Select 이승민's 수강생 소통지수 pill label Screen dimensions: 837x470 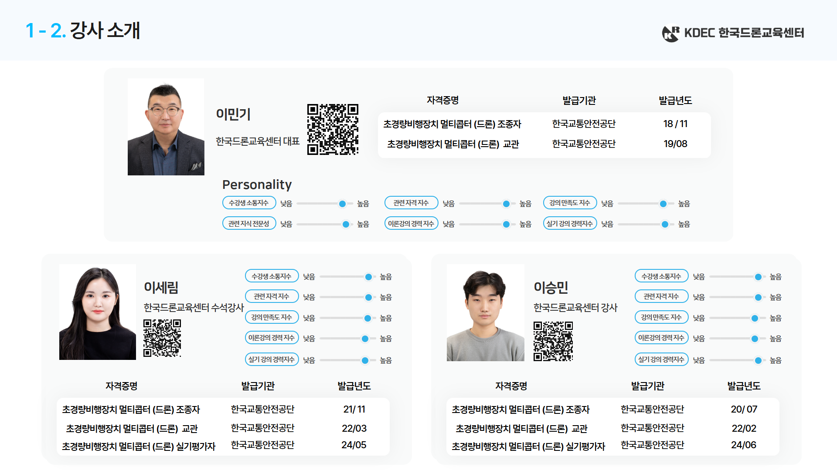pyautogui.click(x=661, y=276)
